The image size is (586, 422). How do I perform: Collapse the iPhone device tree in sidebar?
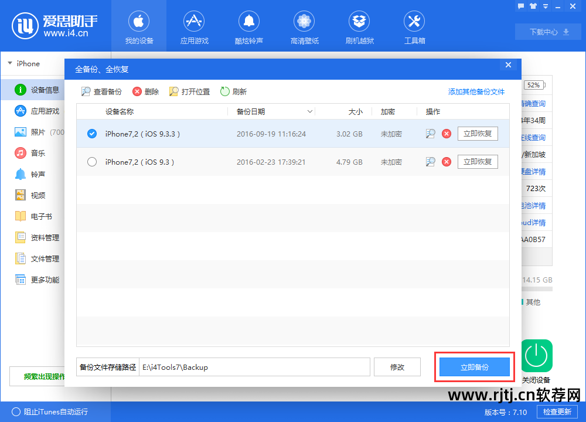click(9, 63)
